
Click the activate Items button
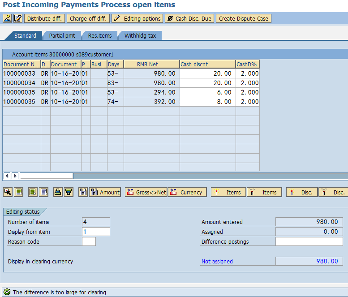click(228, 192)
